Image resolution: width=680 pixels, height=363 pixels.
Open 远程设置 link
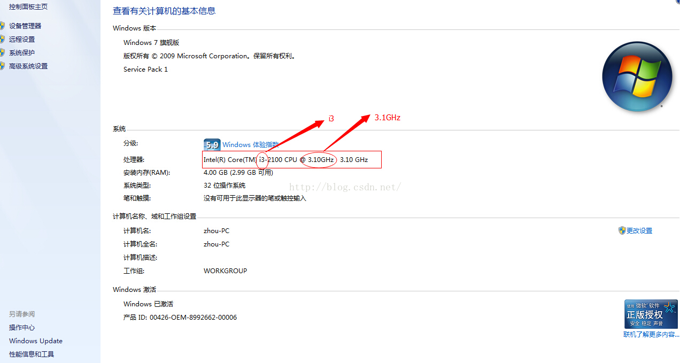pos(22,39)
